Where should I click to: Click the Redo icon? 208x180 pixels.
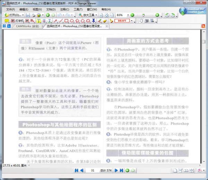(x=68, y=15)
